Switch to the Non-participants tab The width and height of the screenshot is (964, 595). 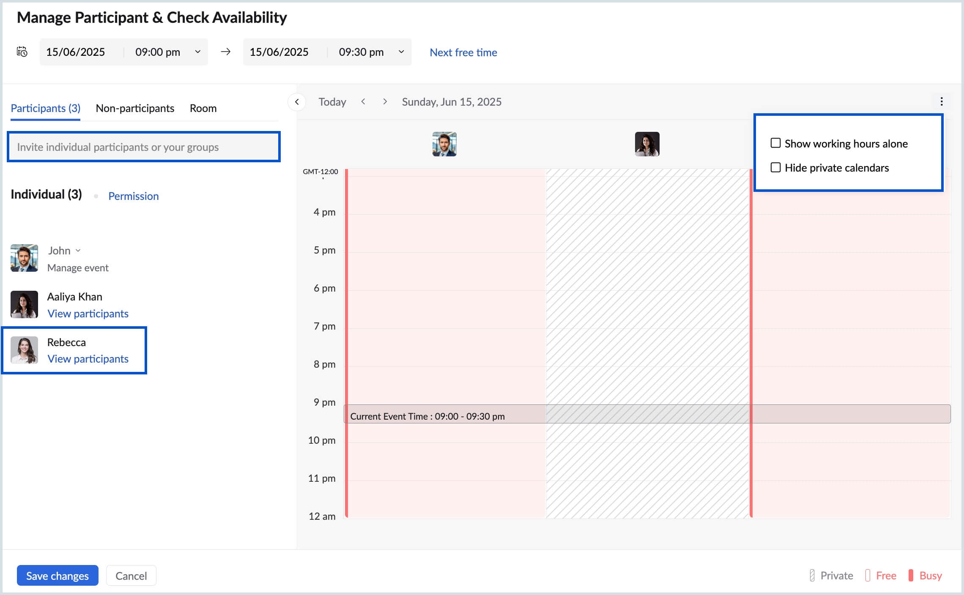tap(134, 108)
